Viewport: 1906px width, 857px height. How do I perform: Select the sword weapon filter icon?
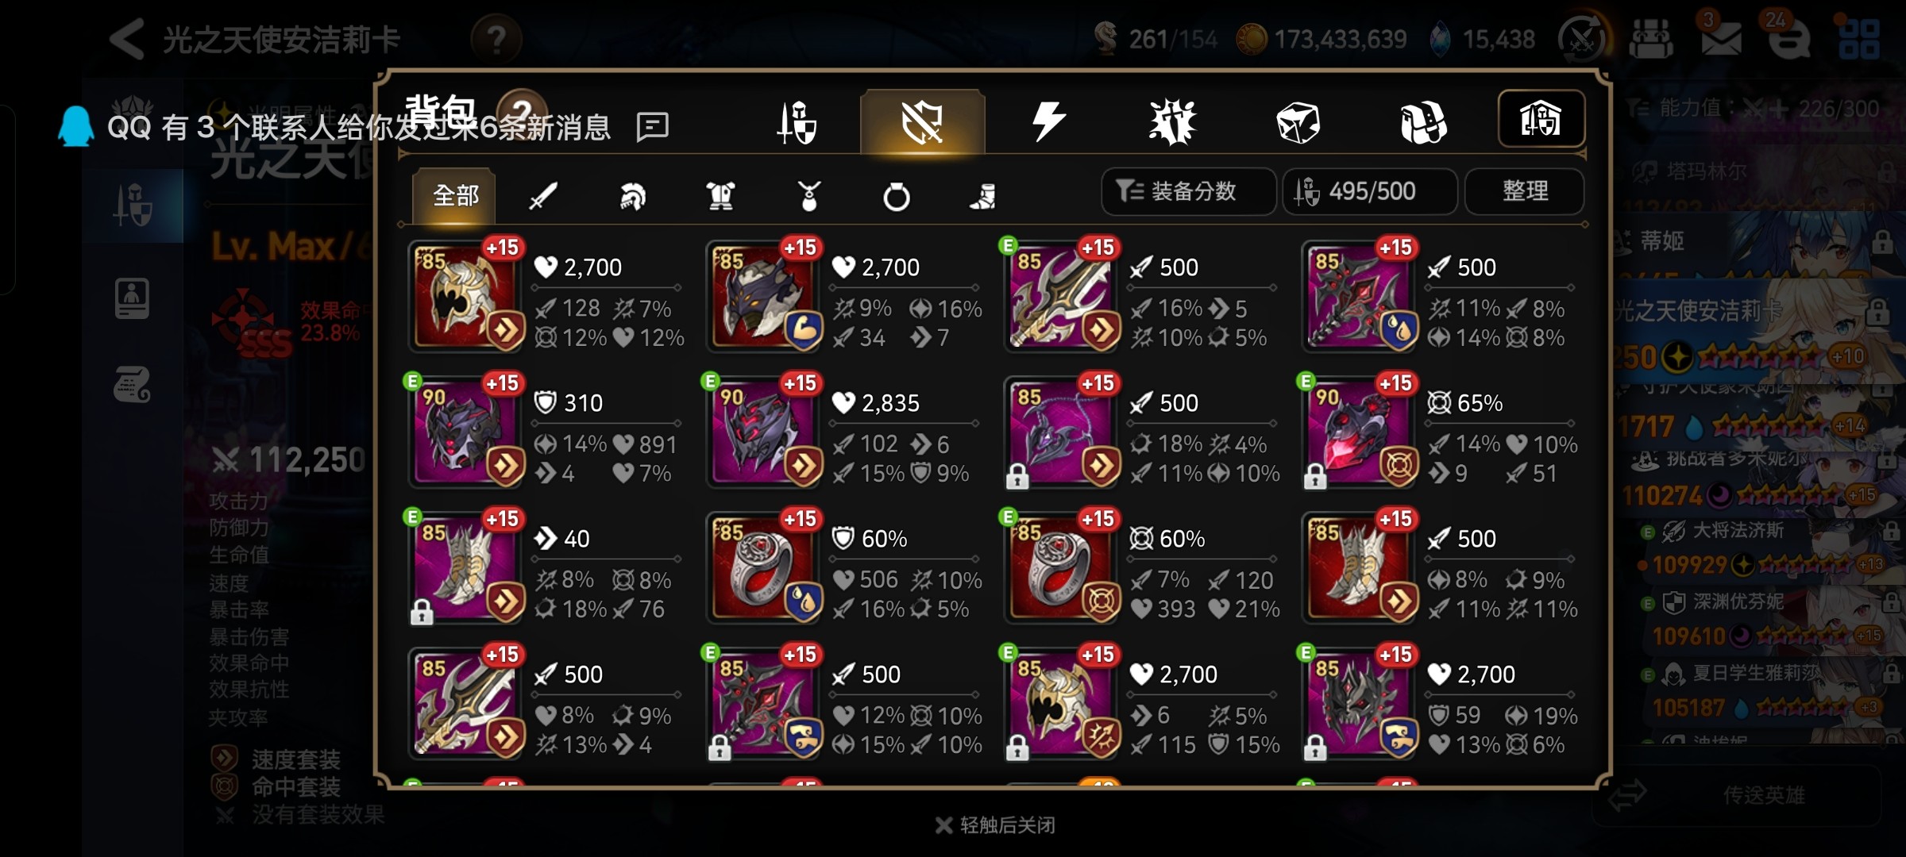pos(544,195)
